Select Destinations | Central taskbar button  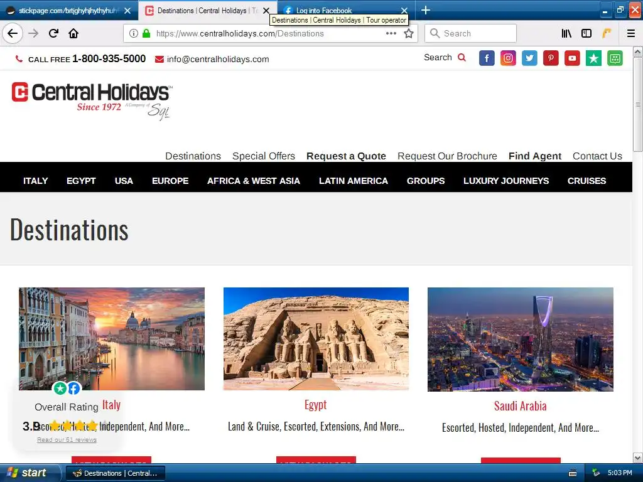tap(116, 473)
